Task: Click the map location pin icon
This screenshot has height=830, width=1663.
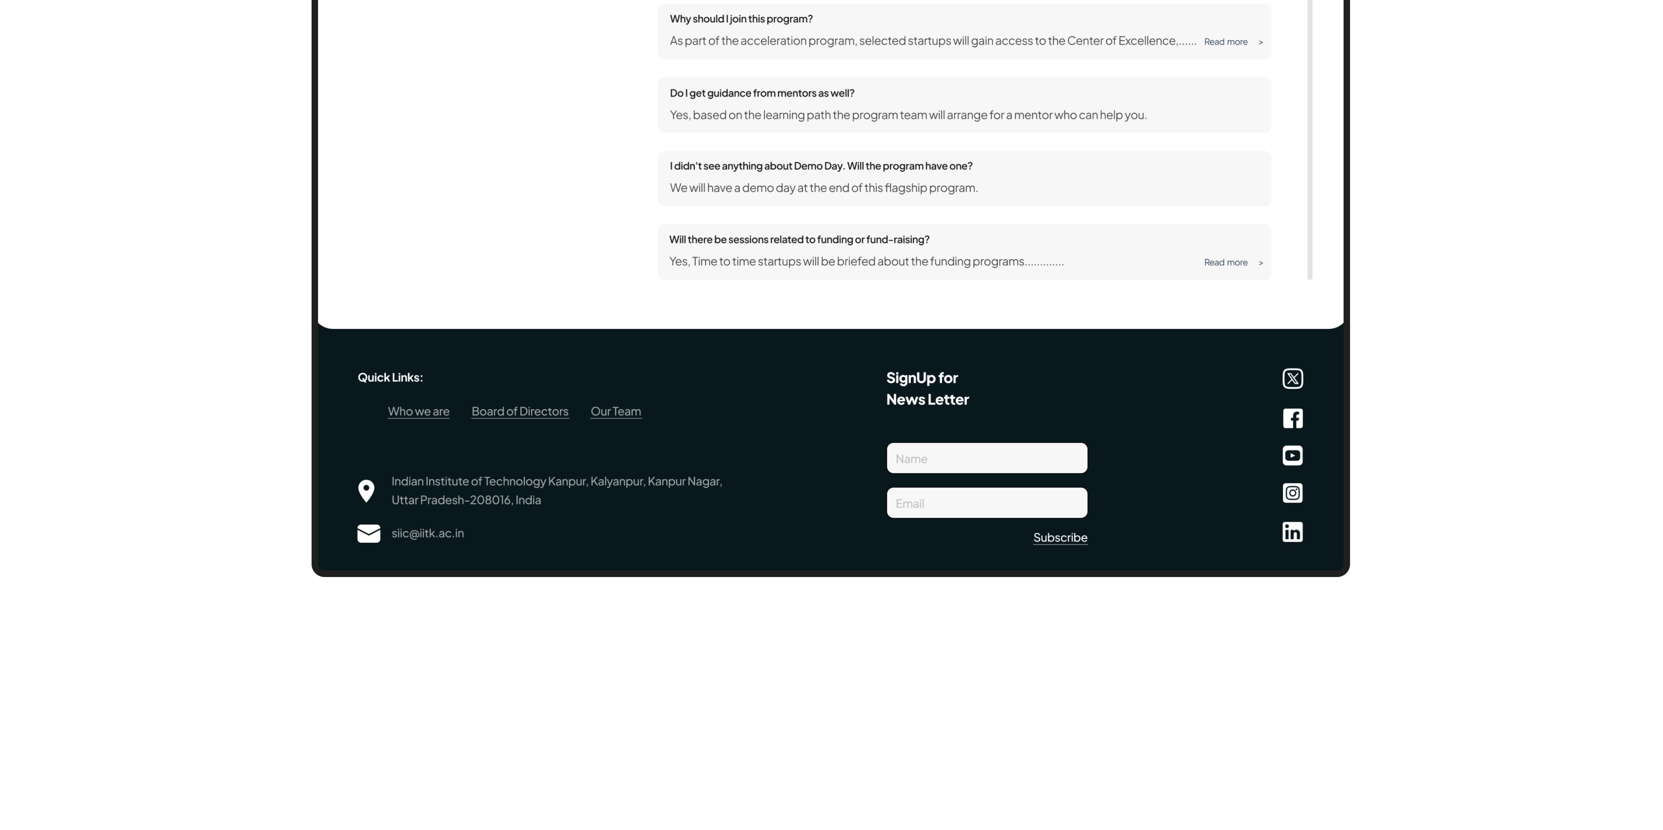Action: tap(366, 491)
